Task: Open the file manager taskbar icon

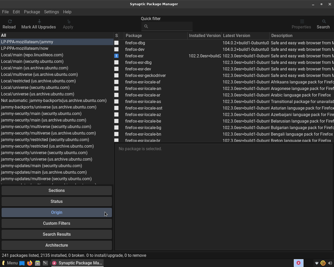Action: (x=38, y=263)
